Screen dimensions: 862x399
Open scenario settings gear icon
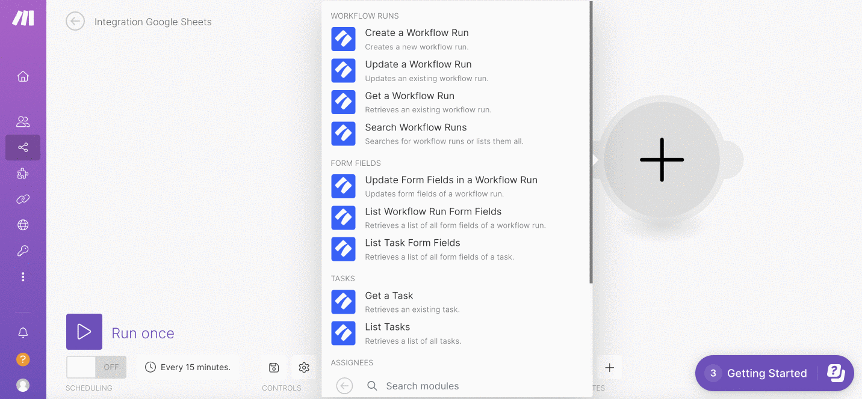pos(304,368)
